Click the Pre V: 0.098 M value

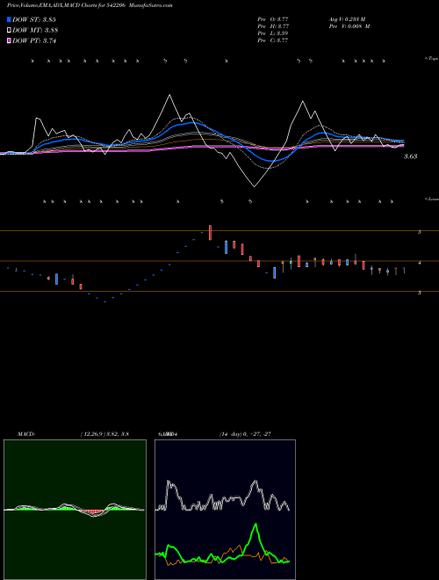tap(349, 25)
